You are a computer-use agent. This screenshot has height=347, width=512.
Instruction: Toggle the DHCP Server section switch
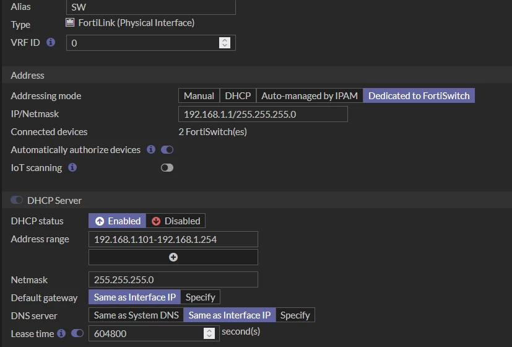pos(17,200)
